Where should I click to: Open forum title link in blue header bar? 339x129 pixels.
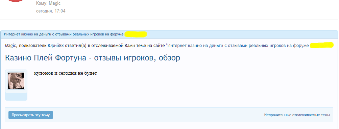tap(64, 34)
